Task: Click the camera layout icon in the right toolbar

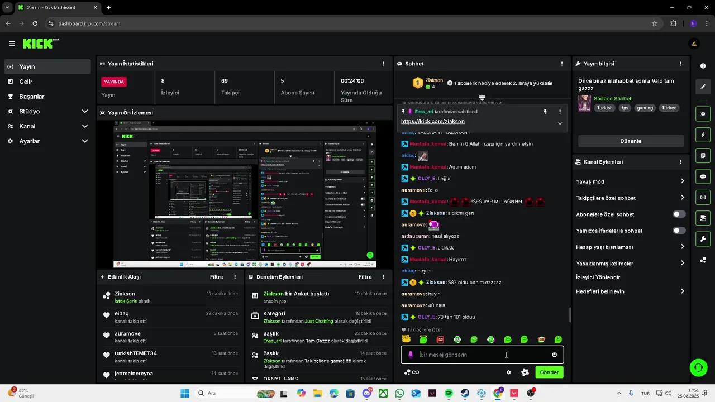Action: [703, 218]
